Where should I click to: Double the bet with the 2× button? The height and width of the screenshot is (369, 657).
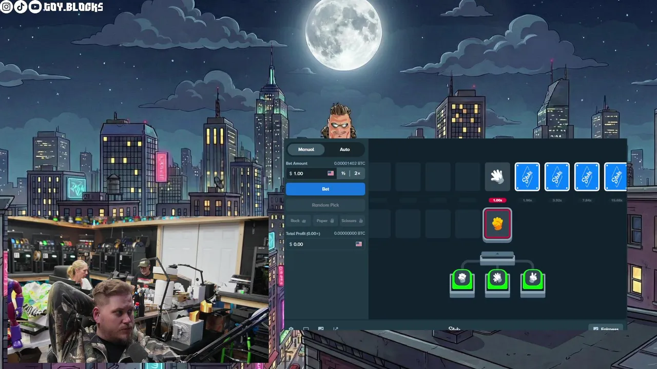[357, 173]
